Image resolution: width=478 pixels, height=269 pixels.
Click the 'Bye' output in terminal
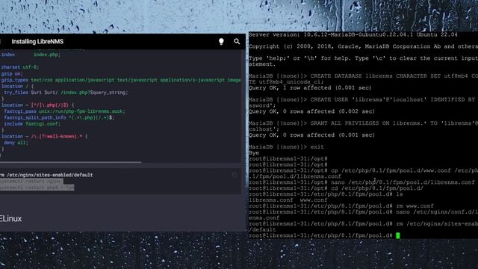point(254,152)
